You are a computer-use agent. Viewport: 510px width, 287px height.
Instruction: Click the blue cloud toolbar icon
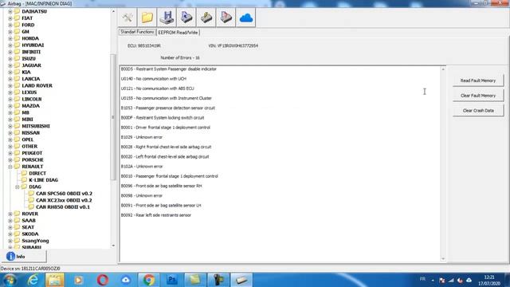pyautogui.click(x=246, y=18)
